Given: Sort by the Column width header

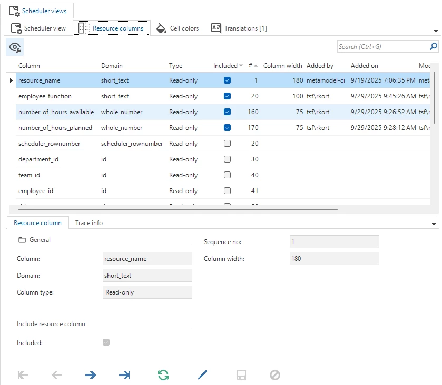Looking at the screenshot, I should pyautogui.click(x=282, y=66).
